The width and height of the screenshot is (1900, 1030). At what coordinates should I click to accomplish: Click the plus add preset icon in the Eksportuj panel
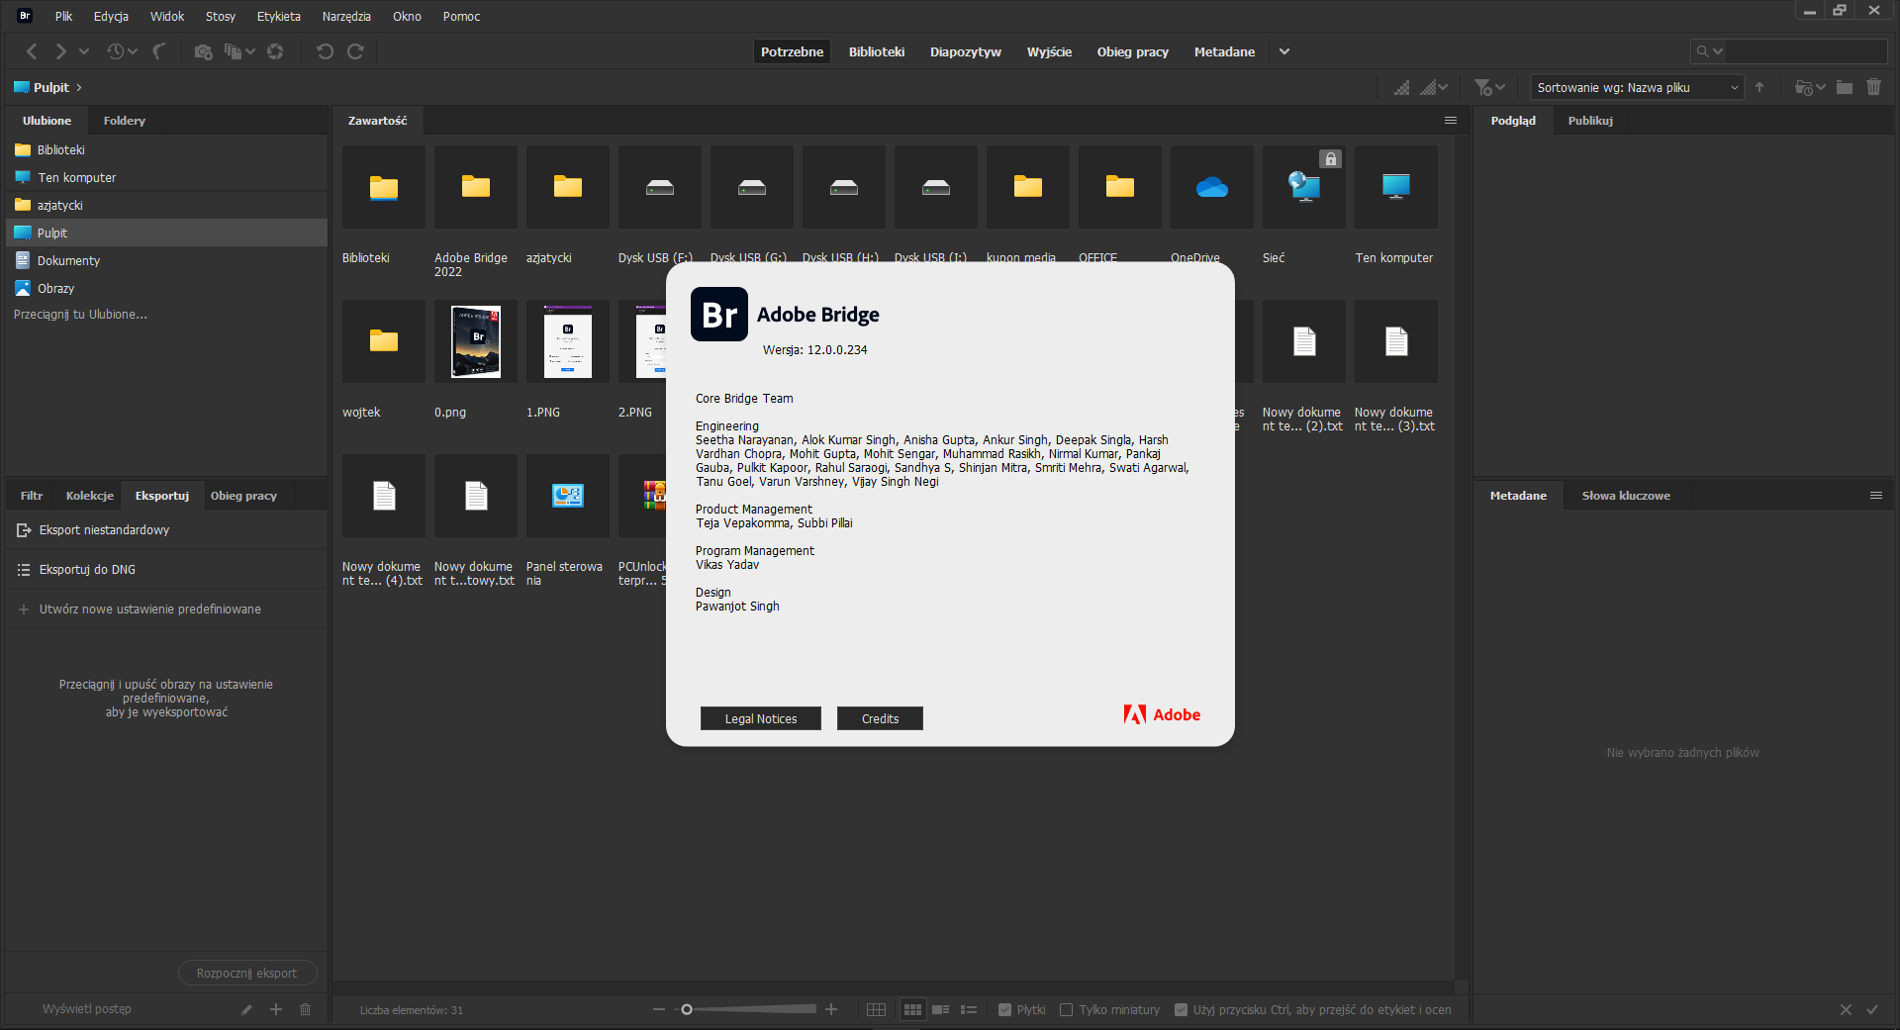(276, 1009)
